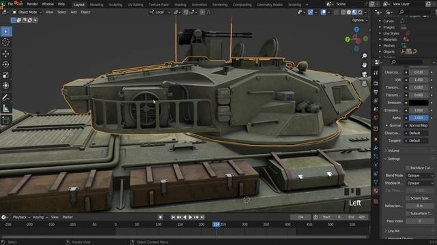Click the timeline playhead marker 234
Screen dimensions: 437x245
tap(216, 225)
